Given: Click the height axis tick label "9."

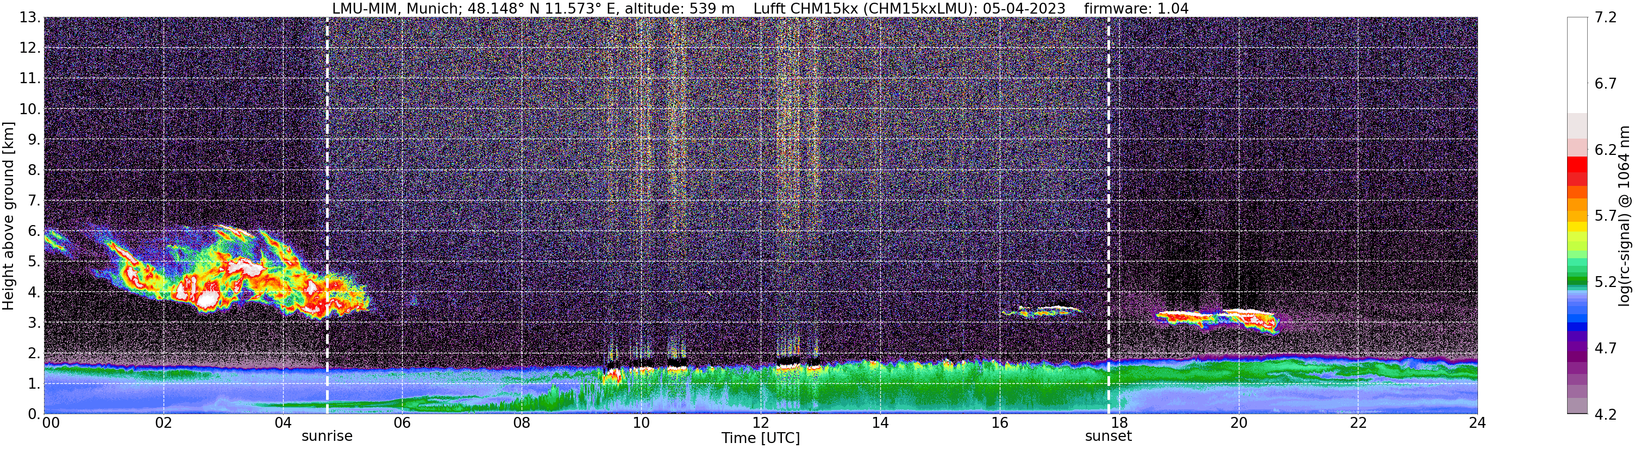Looking at the screenshot, I should [x=34, y=140].
